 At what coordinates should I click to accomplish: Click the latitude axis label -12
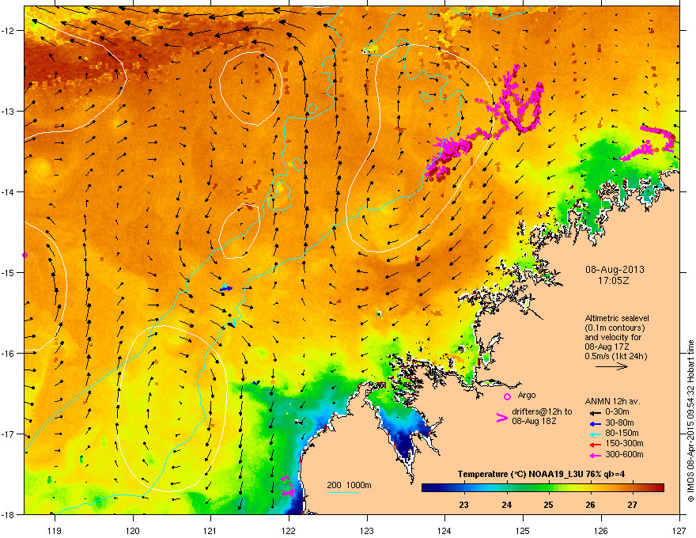8,31
